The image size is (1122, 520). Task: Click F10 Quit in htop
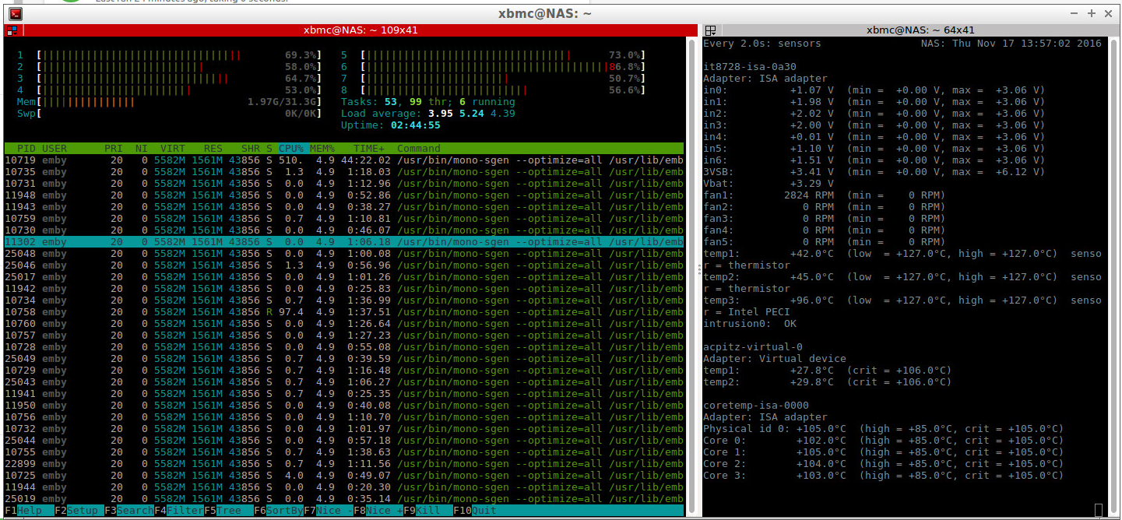click(475, 511)
